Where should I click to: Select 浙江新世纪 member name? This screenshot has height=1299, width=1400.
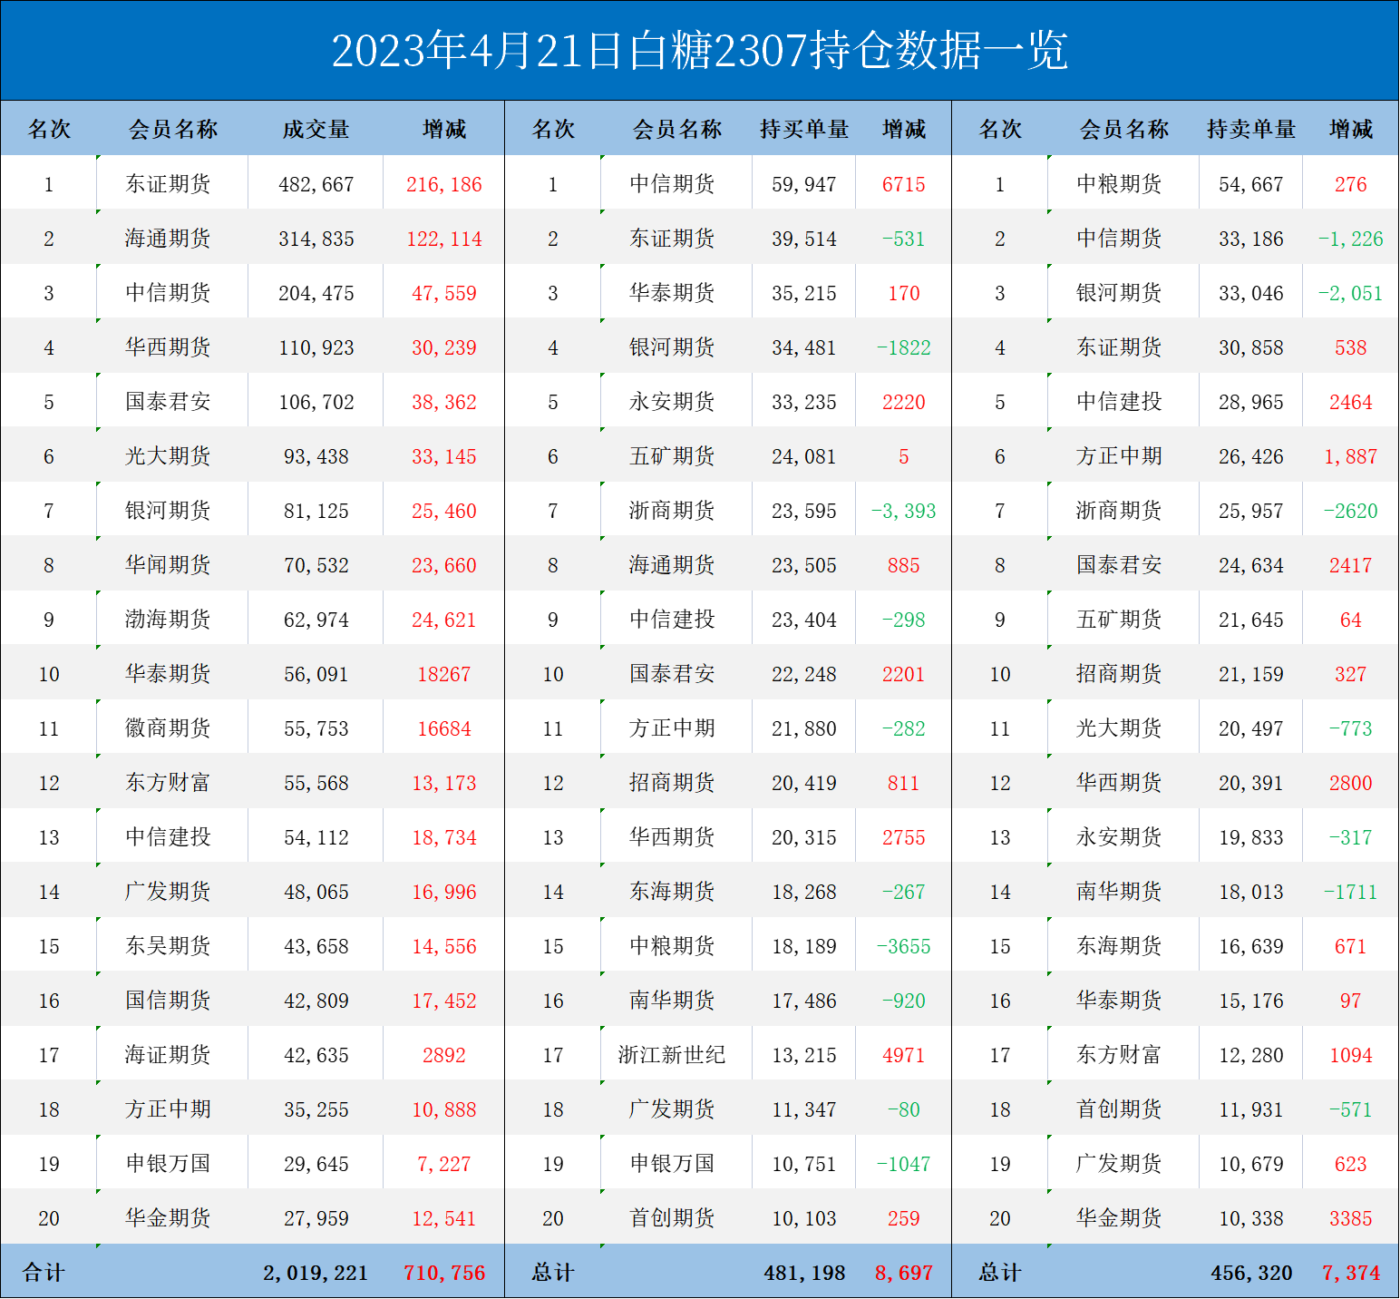tap(672, 1055)
